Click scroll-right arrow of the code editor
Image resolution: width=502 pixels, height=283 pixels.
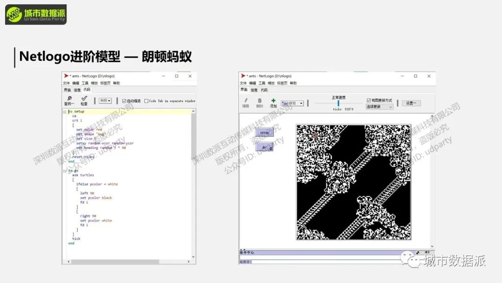click(189, 262)
